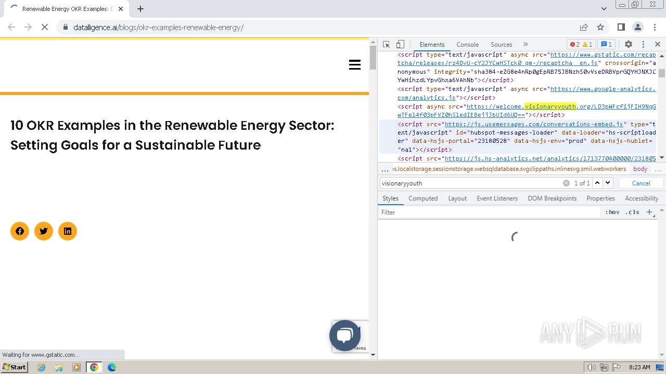Image resolution: width=666 pixels, height=374 pixels.
Task: Open a new browser tab
Action: (x=140, y=9)
